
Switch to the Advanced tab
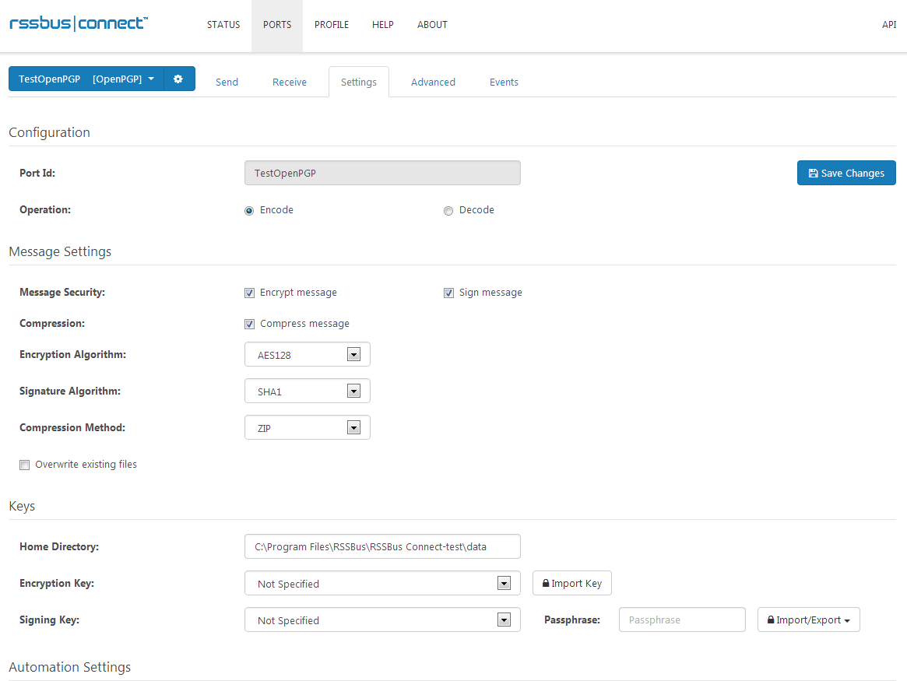[433, 82]
